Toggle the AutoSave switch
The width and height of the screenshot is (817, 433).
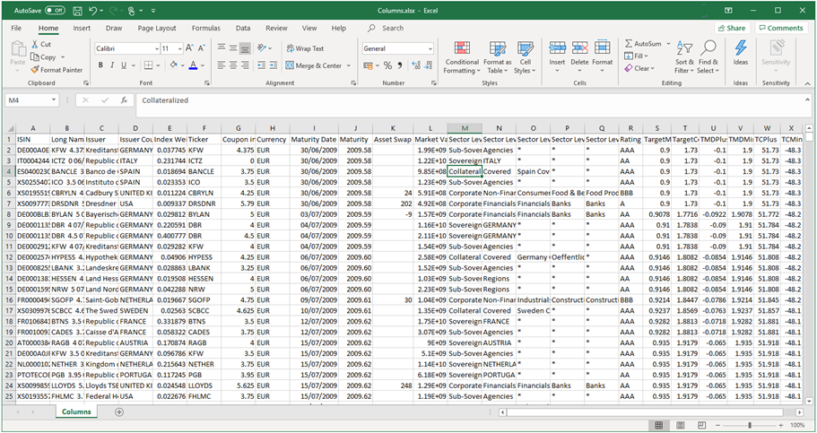coord(55,10)
